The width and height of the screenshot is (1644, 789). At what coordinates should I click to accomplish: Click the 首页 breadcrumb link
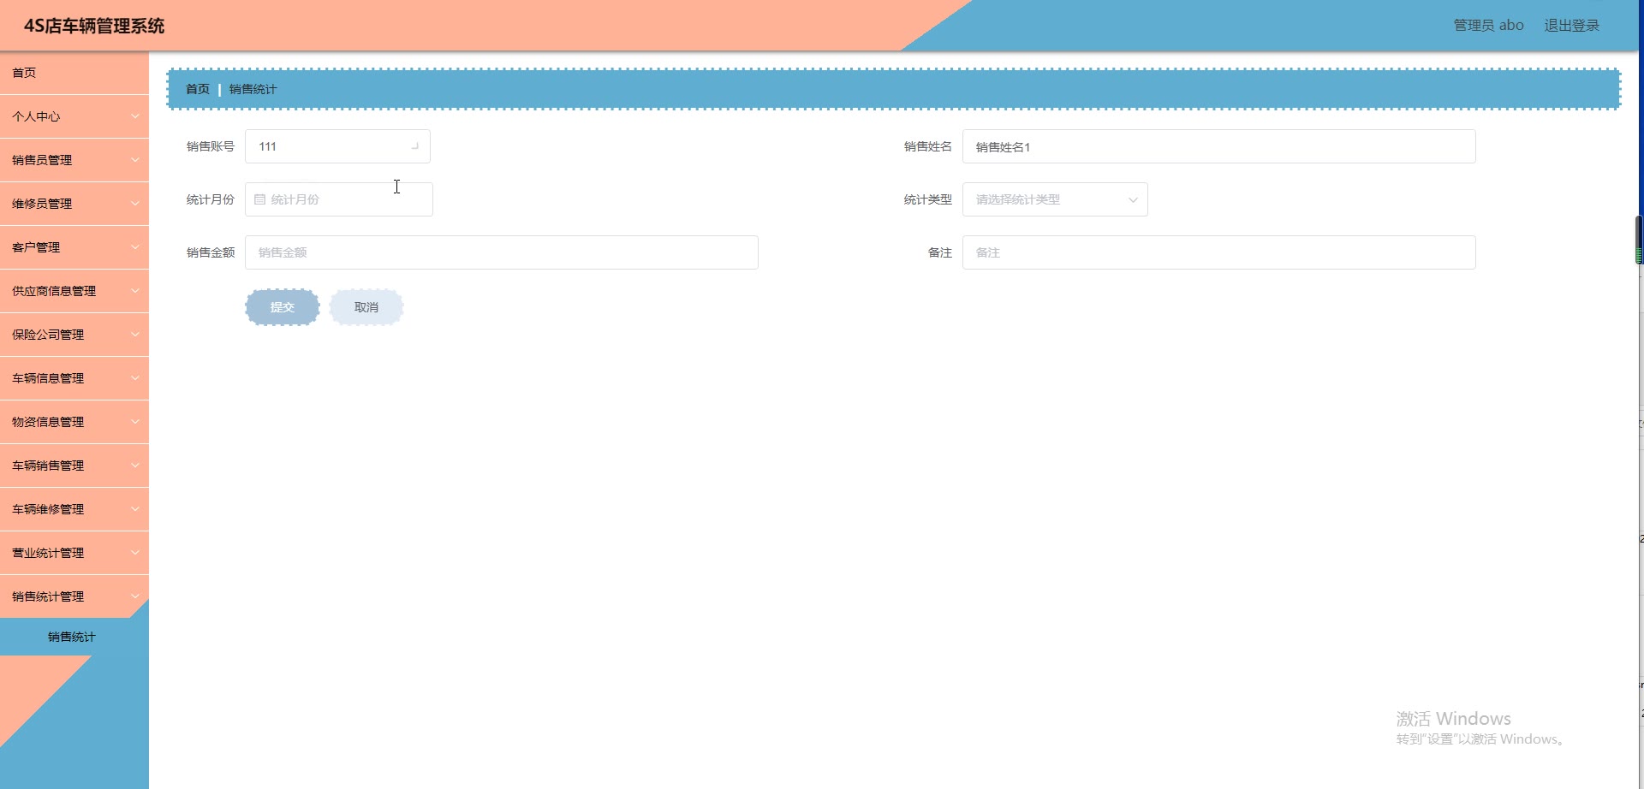(x=198, y=89)
